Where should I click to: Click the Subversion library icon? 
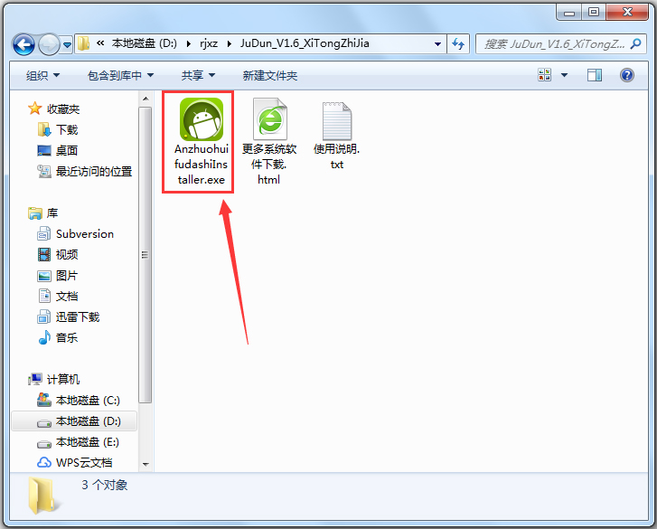tap(44, 233)
